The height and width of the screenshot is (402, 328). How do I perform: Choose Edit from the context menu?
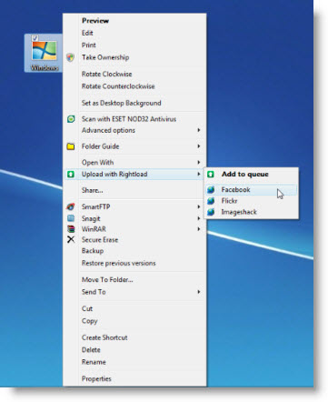coord(87,33)
